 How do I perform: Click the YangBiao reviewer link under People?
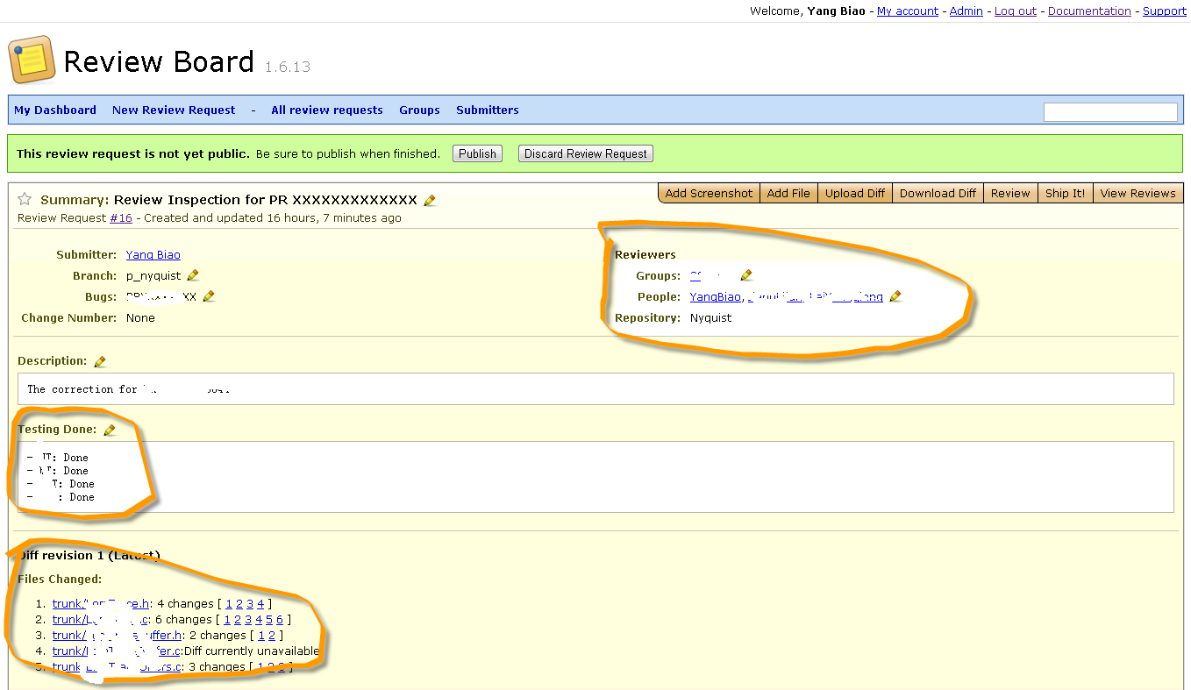[x=715, y=296]
